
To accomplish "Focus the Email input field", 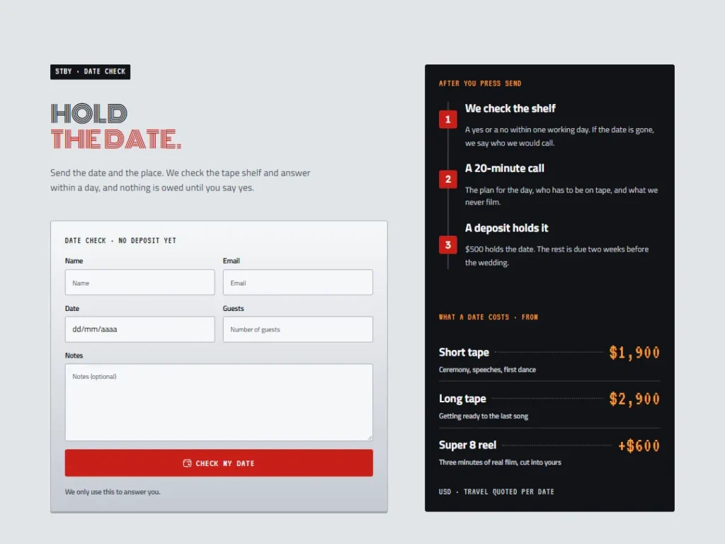I will click(x=298, y=282).
